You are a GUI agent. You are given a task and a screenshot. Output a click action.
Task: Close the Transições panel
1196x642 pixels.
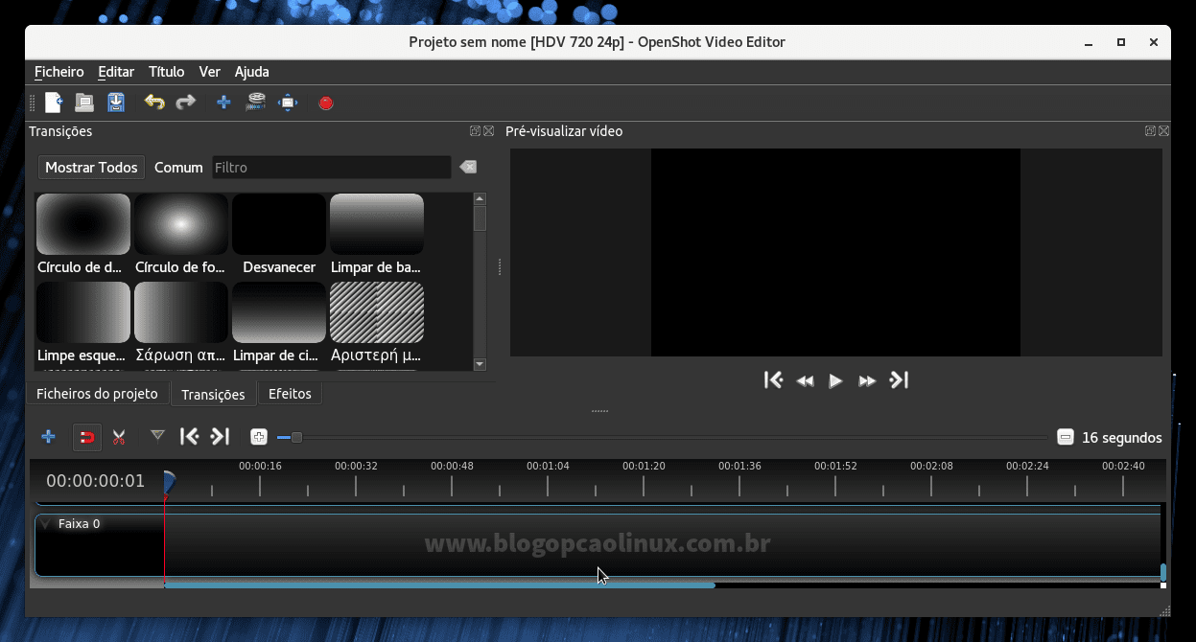click(489, 131)
